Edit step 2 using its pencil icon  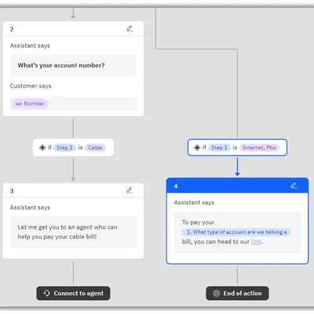tap(129, 28)
